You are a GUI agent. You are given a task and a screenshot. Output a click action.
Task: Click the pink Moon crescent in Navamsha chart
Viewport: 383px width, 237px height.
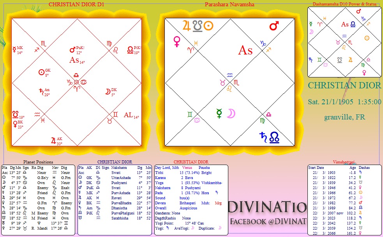[231, 114]
